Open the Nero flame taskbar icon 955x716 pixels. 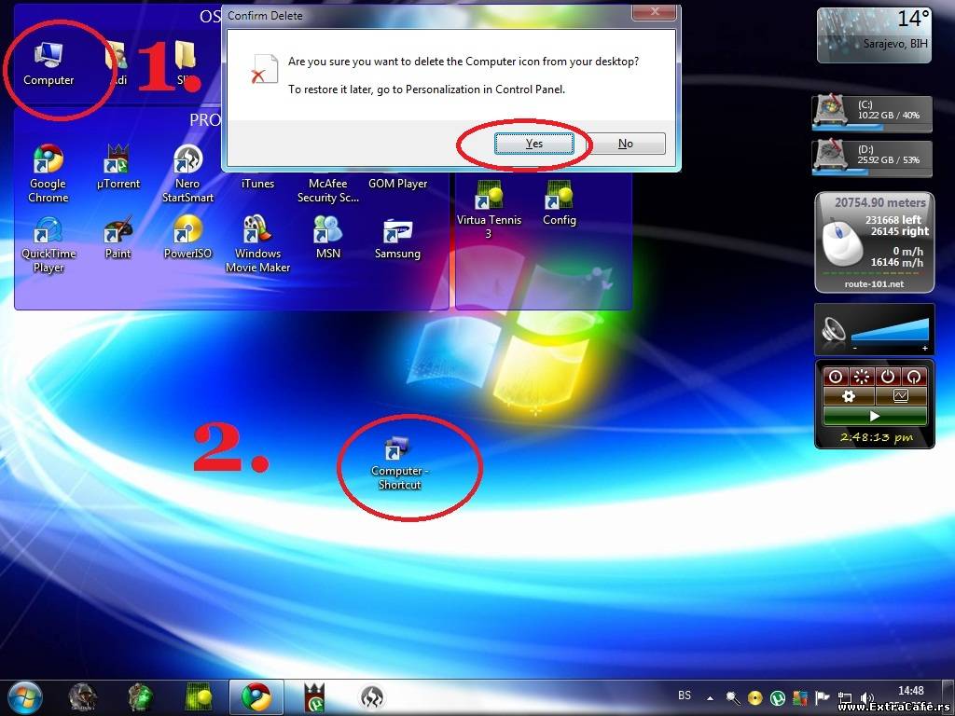(372, 697)
